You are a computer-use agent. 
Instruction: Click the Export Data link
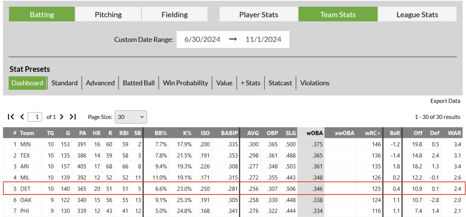click(445, 101)
